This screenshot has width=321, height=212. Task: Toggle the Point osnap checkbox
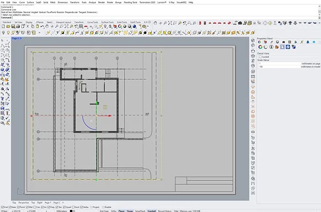click(x=18, y=207)
